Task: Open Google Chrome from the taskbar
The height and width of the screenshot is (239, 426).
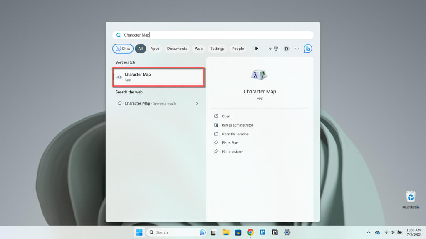Action: coord(250,232)
